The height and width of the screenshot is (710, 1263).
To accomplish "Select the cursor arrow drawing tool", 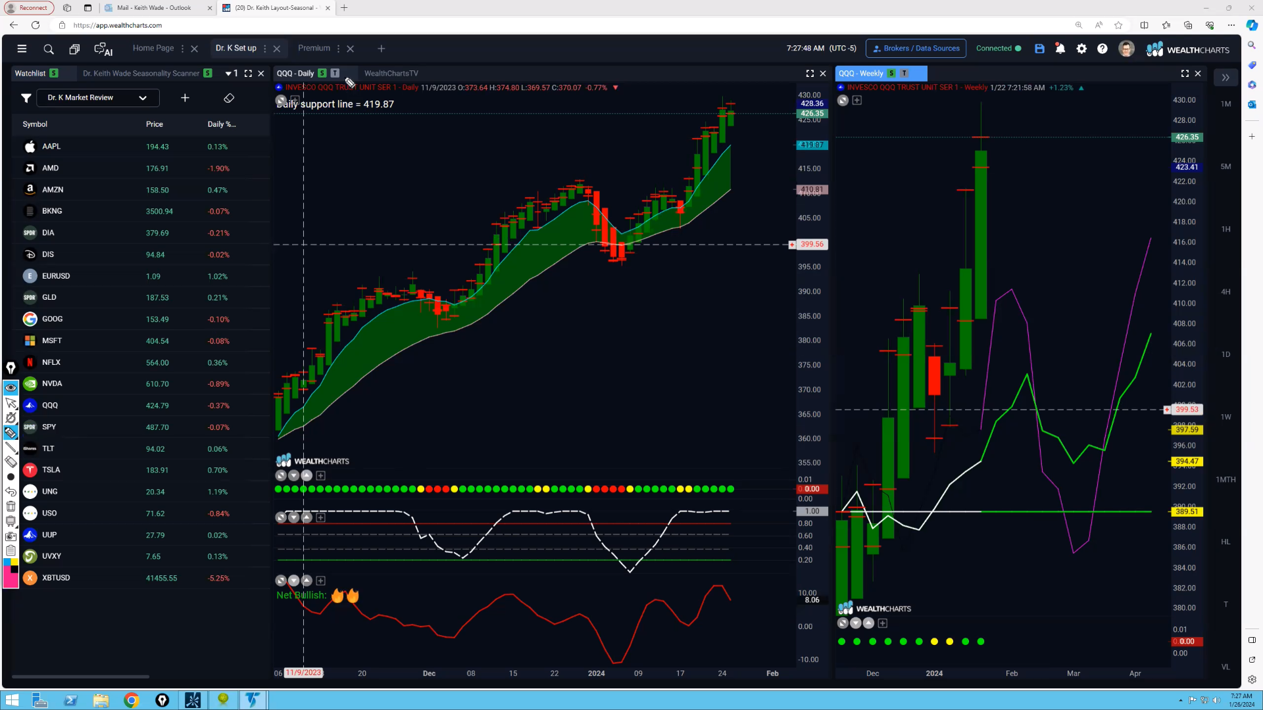I will tap(11, 402).
